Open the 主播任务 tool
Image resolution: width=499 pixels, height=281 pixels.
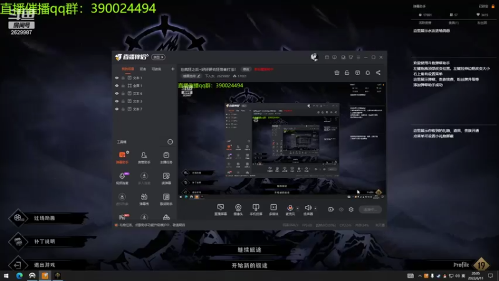click(x=166, y=158)
